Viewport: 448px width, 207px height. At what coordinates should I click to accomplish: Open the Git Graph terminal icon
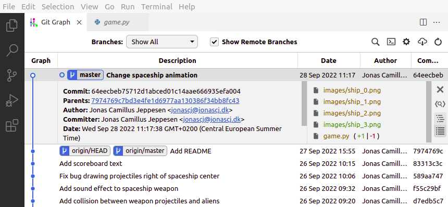tap(391, 42)
